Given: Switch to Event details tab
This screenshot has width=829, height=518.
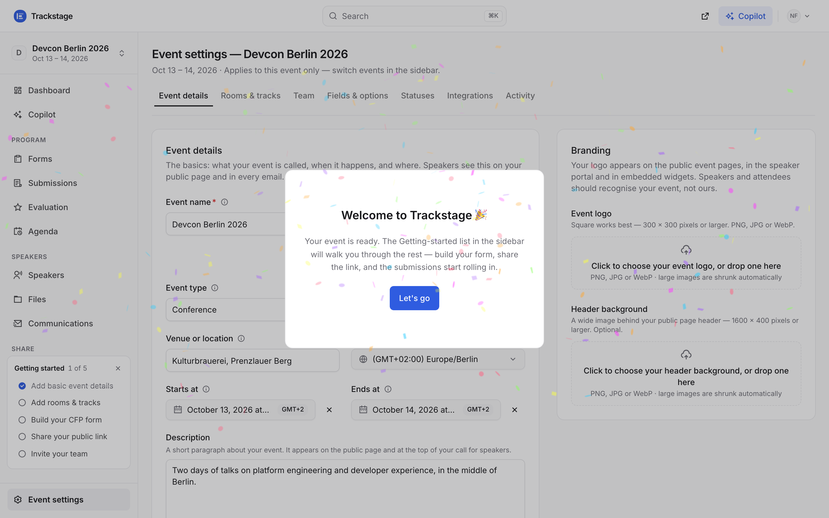Looking at the screenshot, I should pos(183,96).
